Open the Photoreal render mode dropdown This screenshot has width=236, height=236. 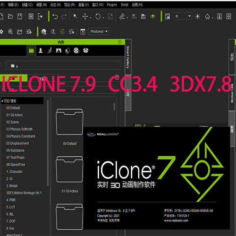click(99, 32)
